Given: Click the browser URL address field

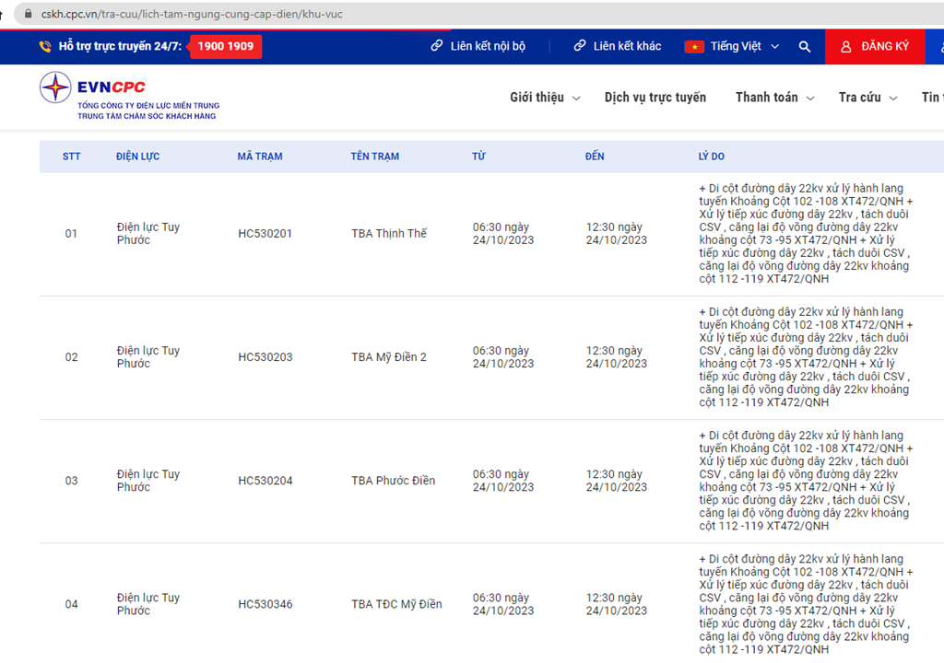Looking at the screenshot, I should coord(481,14).
